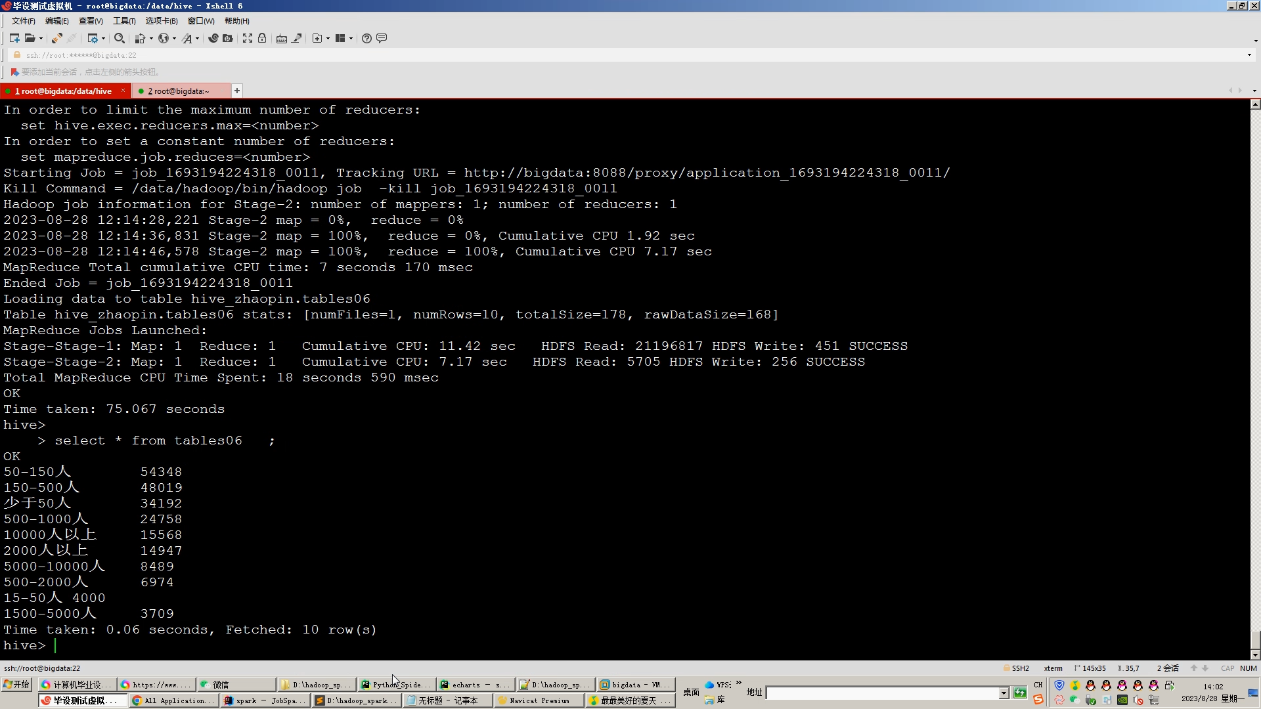This screenshot has height=709, width=1261.
Task: Click the Find magnifier icon
Action: pos(119,38)
